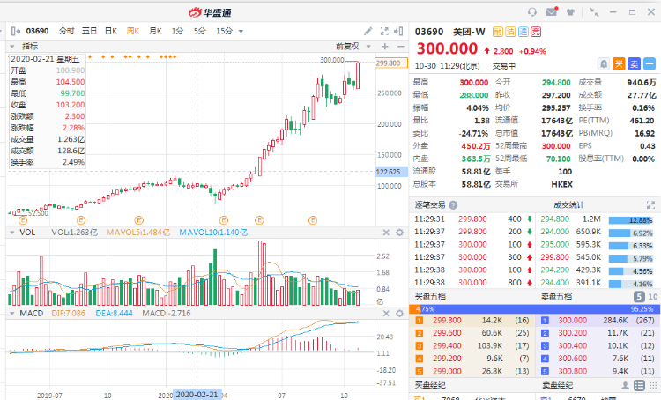Select ask level 1 at 300.000
This screenshot has width=661, height=400.
coord(598,321)
